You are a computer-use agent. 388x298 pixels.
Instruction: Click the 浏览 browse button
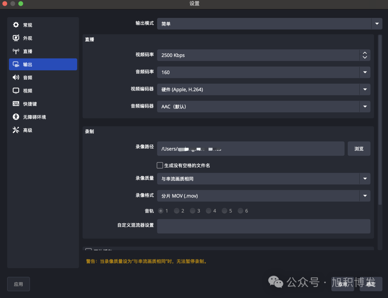[x=359, y=148]
